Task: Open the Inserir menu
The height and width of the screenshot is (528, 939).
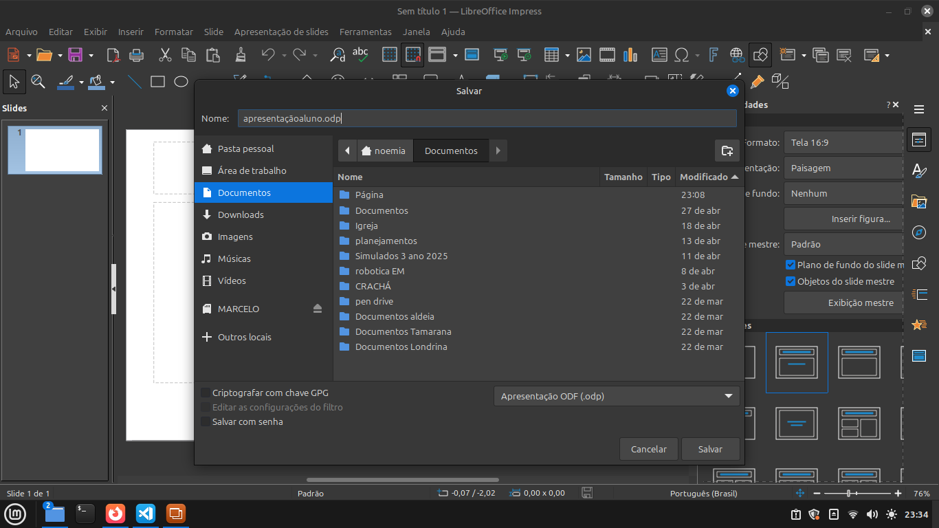Action: click(131, 32)
